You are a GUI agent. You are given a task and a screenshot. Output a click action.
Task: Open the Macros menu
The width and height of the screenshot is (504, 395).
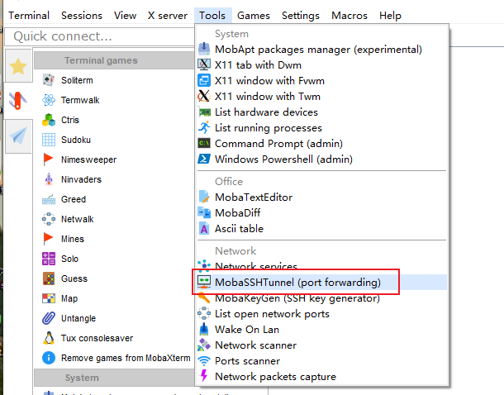click(x=349, y=16)
